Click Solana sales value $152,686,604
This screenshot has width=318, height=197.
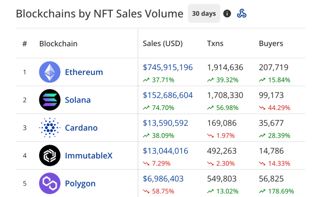coord(168,95)
